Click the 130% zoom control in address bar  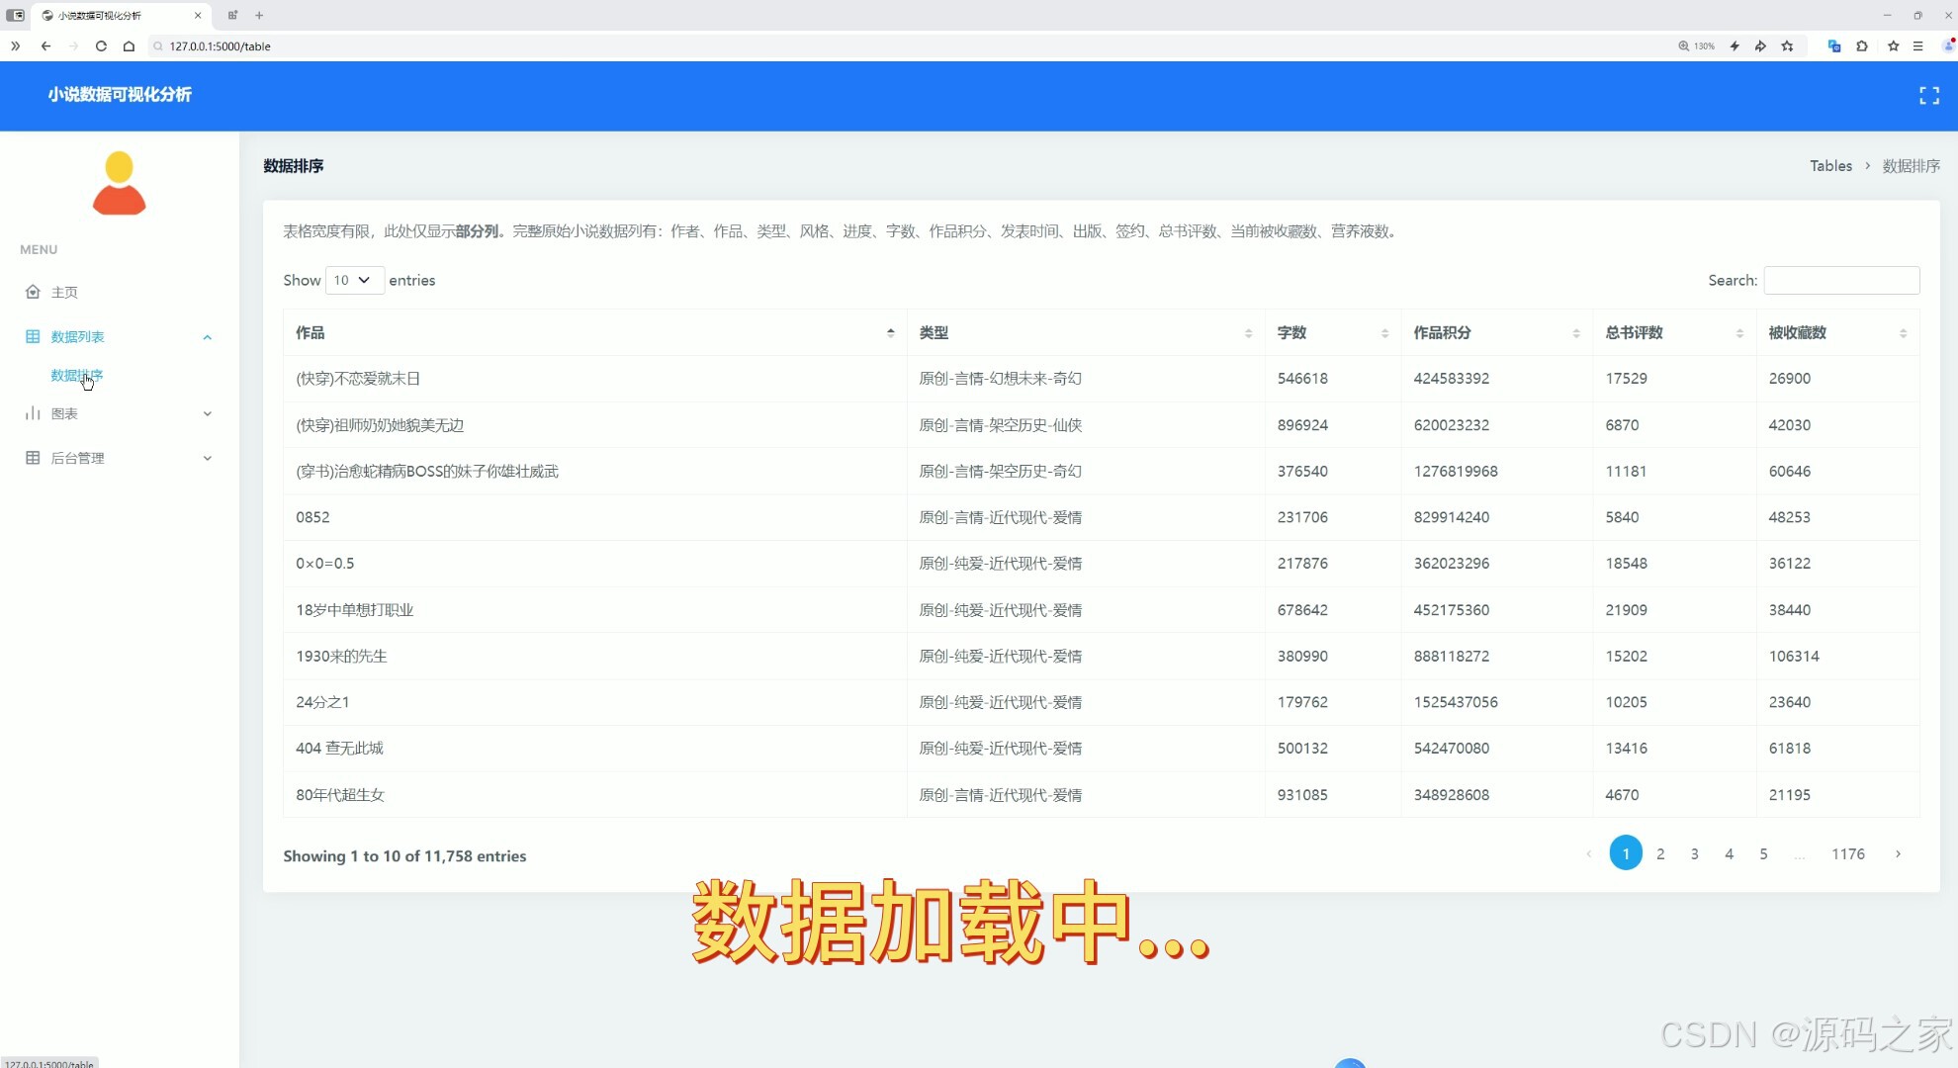click(x=1696, y=45)
